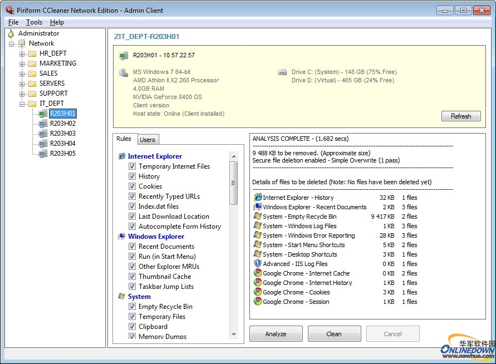This screenshot has height=364, width=496.
Task: Click the SERVERS folder icon
Action: [32, 83]
